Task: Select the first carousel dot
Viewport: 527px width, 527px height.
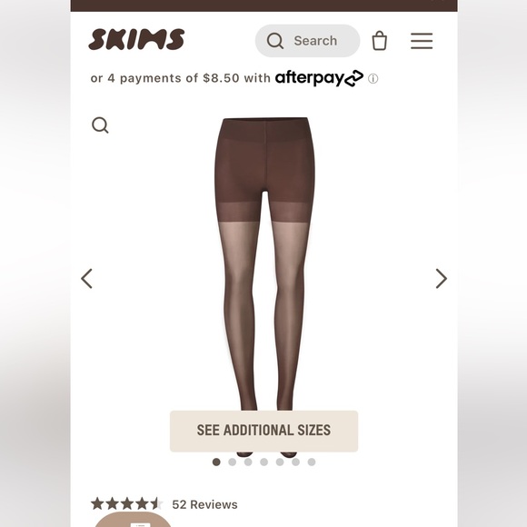Action: [216, 462]
